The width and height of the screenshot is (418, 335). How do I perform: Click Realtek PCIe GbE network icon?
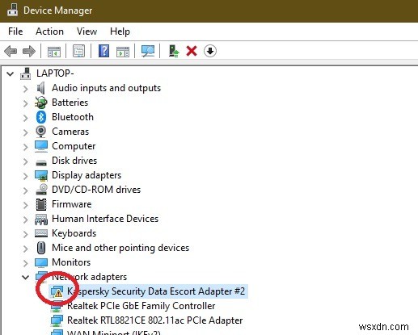pos(57,307)
